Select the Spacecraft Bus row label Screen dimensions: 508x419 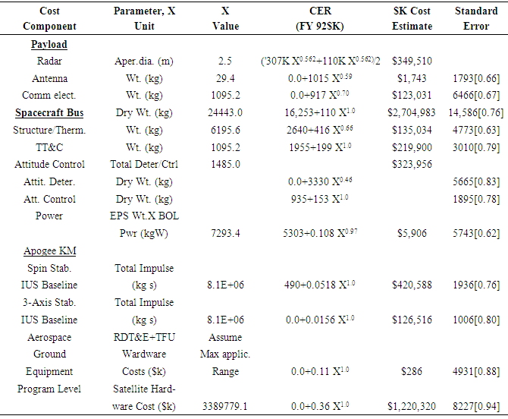pos(49,113)
